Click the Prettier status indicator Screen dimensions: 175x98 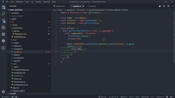point(160,97)
